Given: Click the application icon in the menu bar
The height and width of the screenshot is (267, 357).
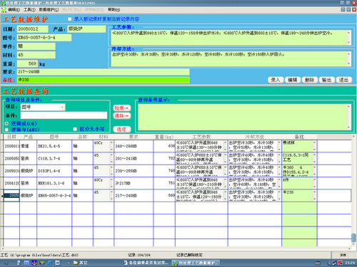Looking at the screenshot, I should click(4, 10).
